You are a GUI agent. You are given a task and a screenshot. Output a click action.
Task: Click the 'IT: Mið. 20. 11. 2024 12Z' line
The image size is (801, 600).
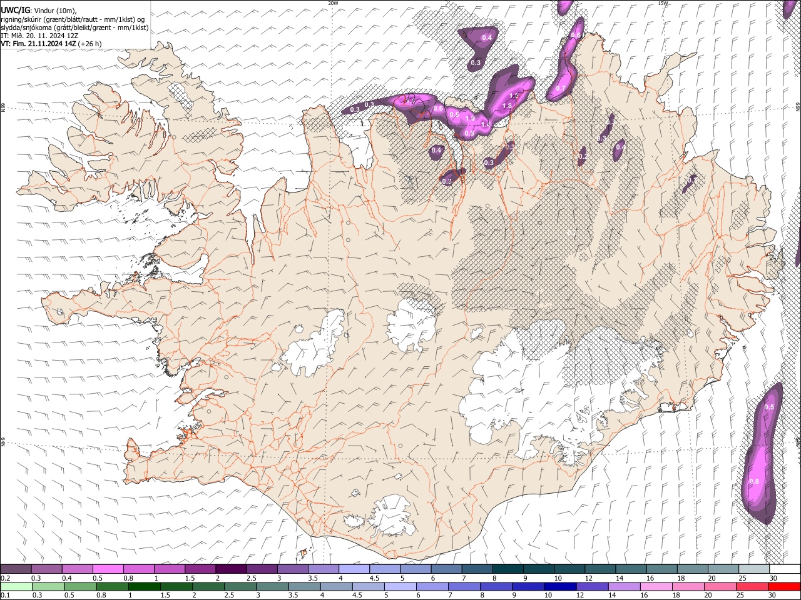pos(39,36)
